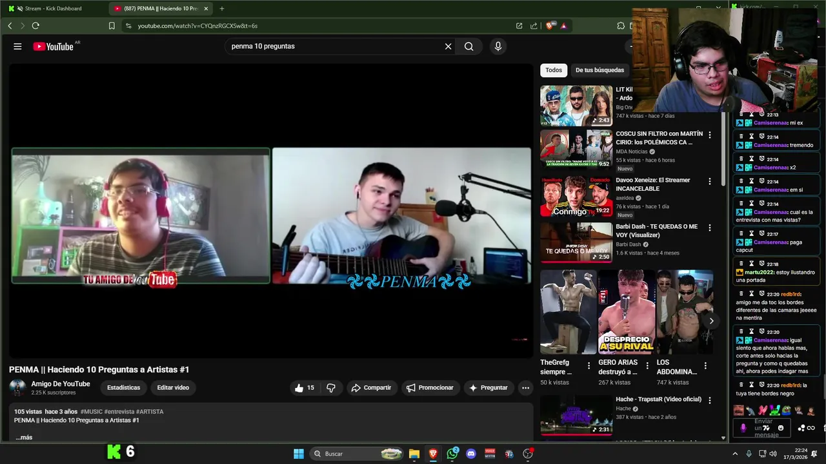This screenshot has height=464, width=826.
Task: Share this page using the address bar icon
Action: 534,26
